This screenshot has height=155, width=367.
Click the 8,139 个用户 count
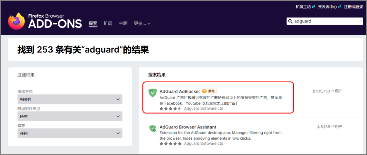coord(331,127)
